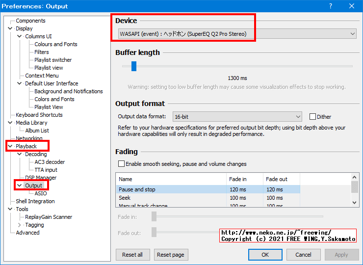363x265 pixels.
Task: Enable the Dither checkbox
Action: 312,117
